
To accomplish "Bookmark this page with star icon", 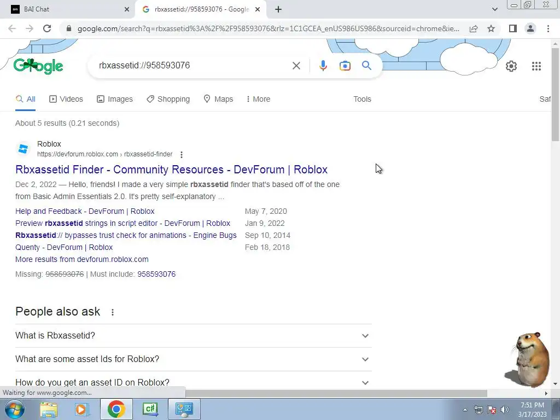I will [491, 28].
